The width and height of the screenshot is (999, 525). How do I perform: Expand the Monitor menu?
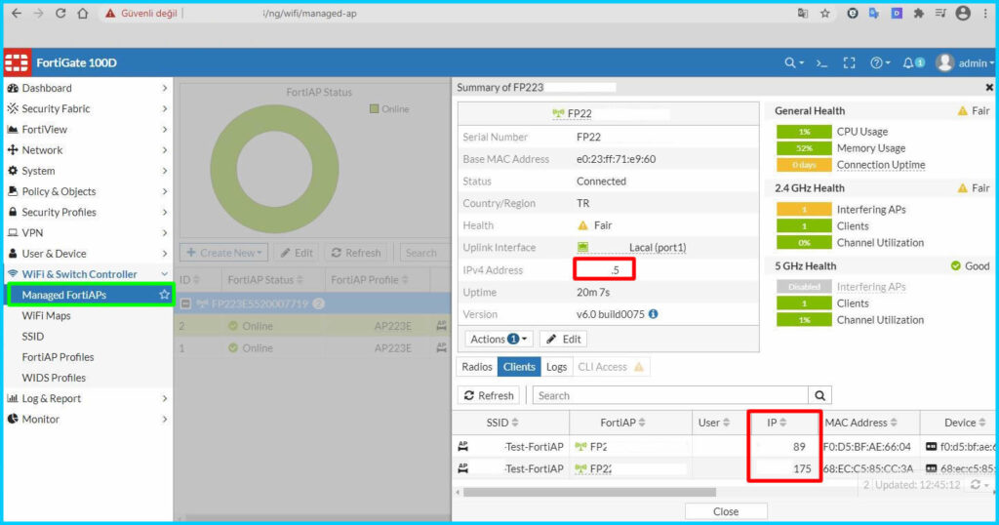tap(87, 420)
